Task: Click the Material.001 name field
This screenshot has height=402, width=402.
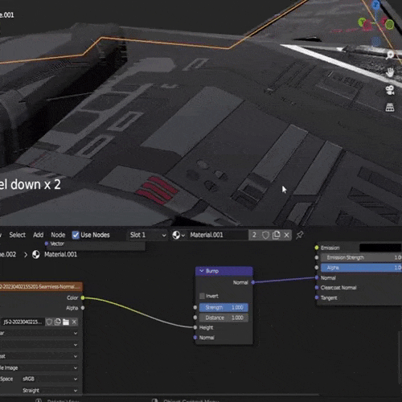Action: [x=218, y=235]
